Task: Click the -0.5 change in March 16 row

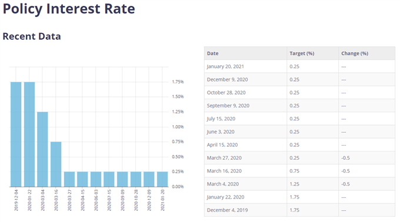Action: (345, 171)
